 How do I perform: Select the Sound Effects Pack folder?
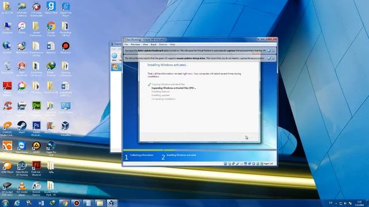[x=51, y=188]
